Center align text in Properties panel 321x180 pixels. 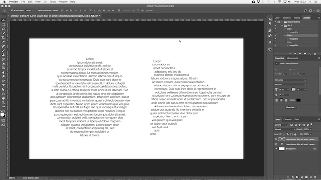tap(281, 100)
